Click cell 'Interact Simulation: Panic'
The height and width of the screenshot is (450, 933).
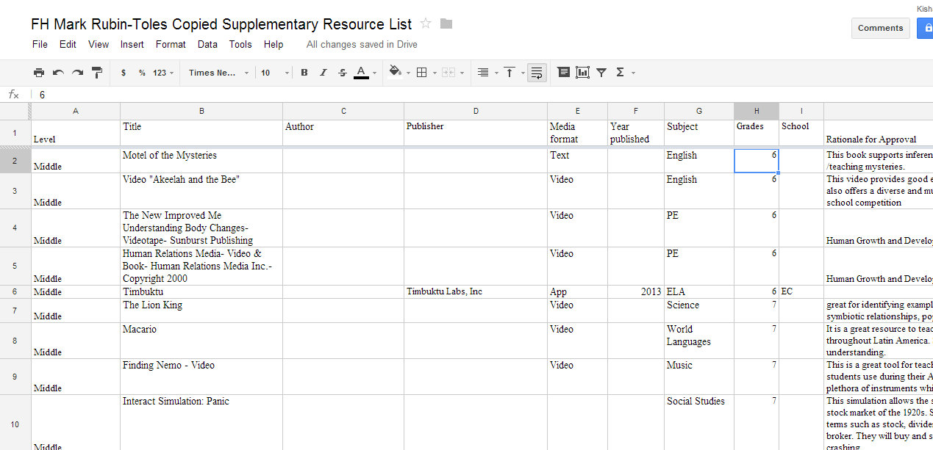pos(201,423)
